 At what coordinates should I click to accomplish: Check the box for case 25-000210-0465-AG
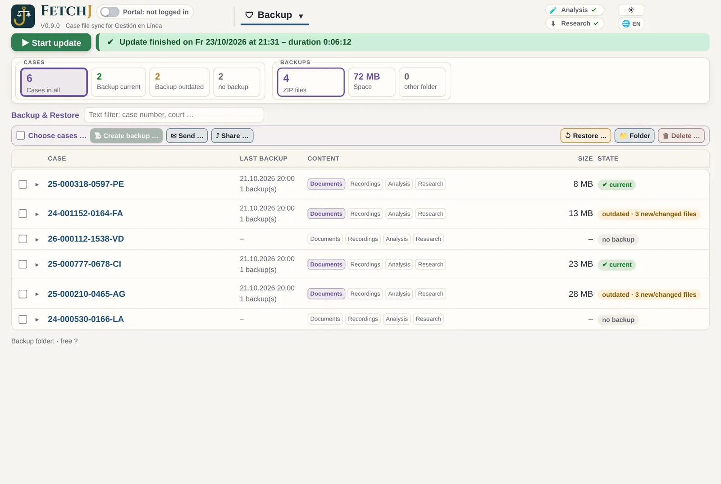(23, 294)
